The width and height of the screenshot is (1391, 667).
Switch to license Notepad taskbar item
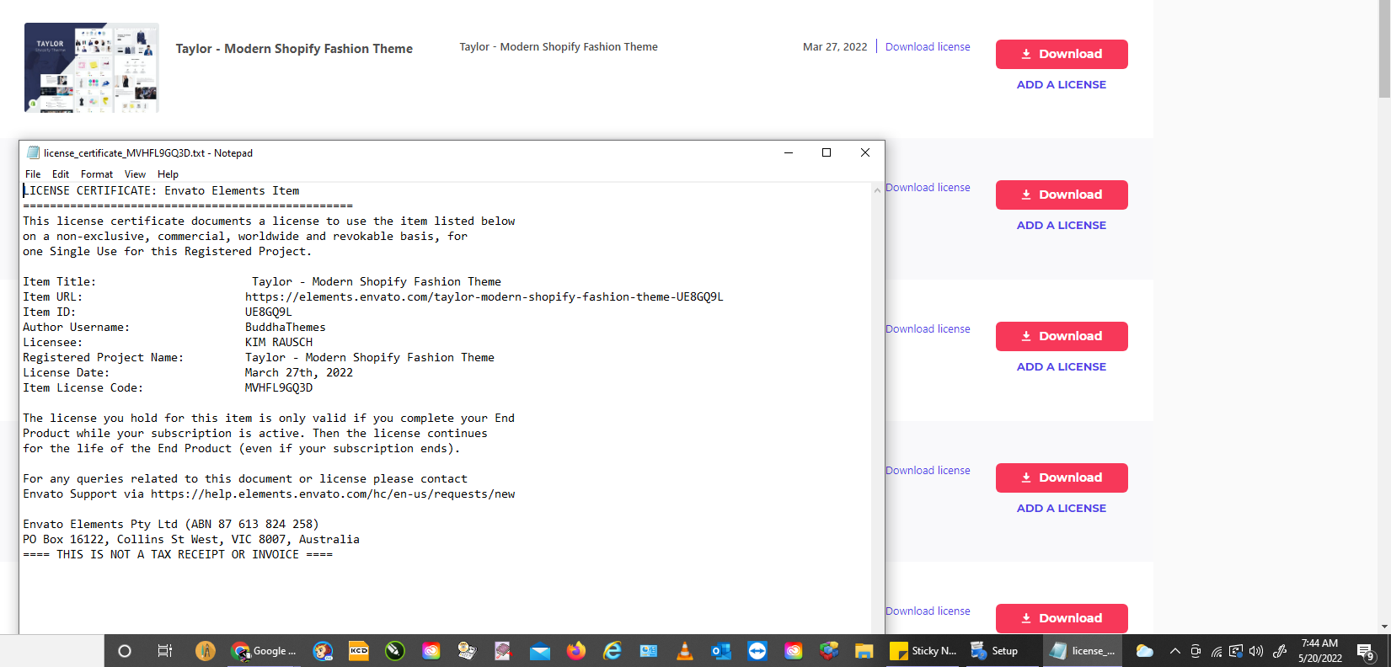tap(1083, 651)
